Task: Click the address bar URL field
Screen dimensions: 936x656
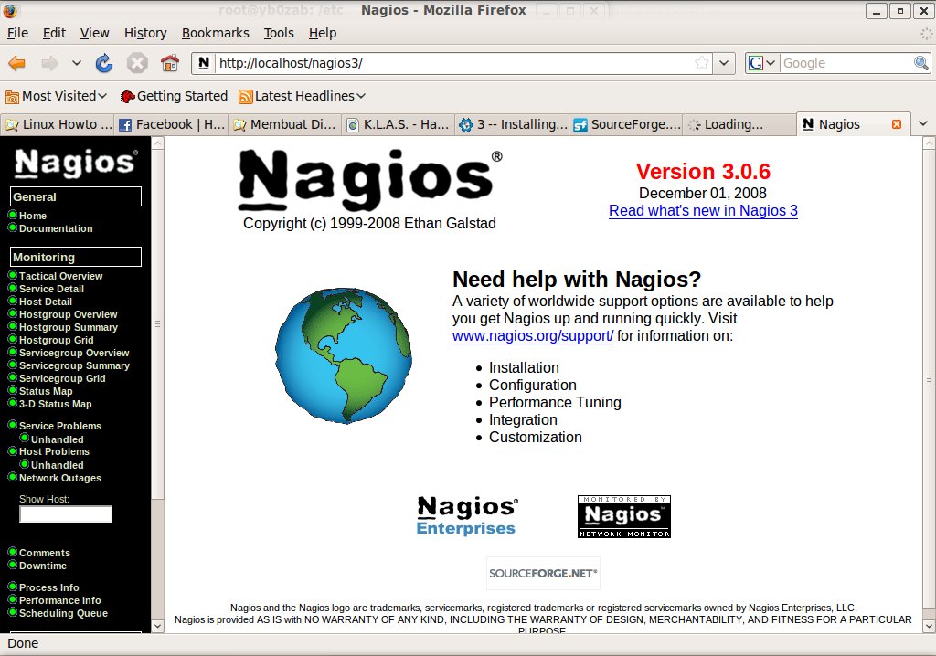Action: tap(455, 63)
